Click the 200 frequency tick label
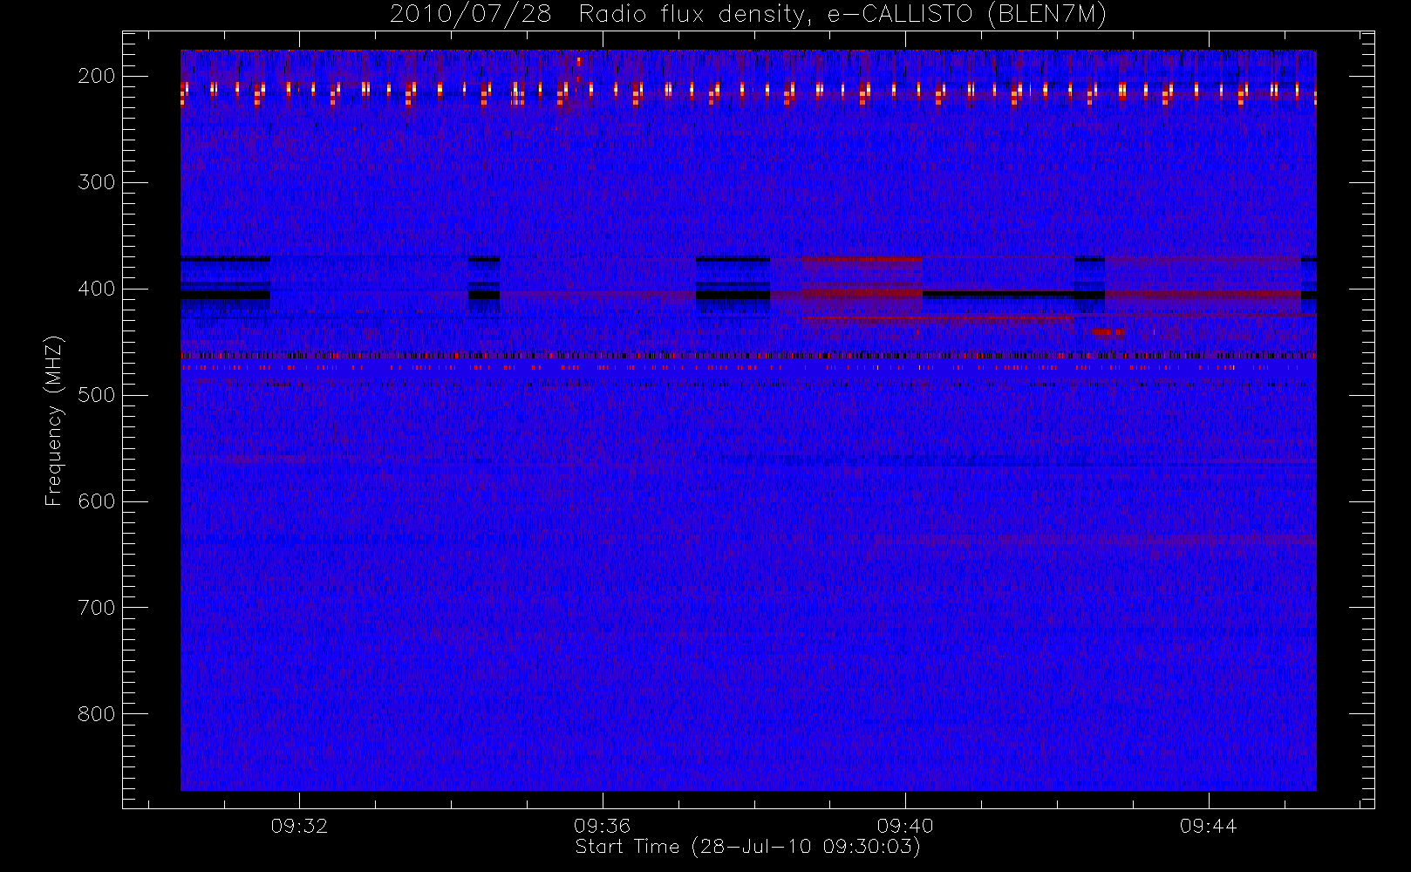Screen dimensions: 1411x872 (97, 76)
